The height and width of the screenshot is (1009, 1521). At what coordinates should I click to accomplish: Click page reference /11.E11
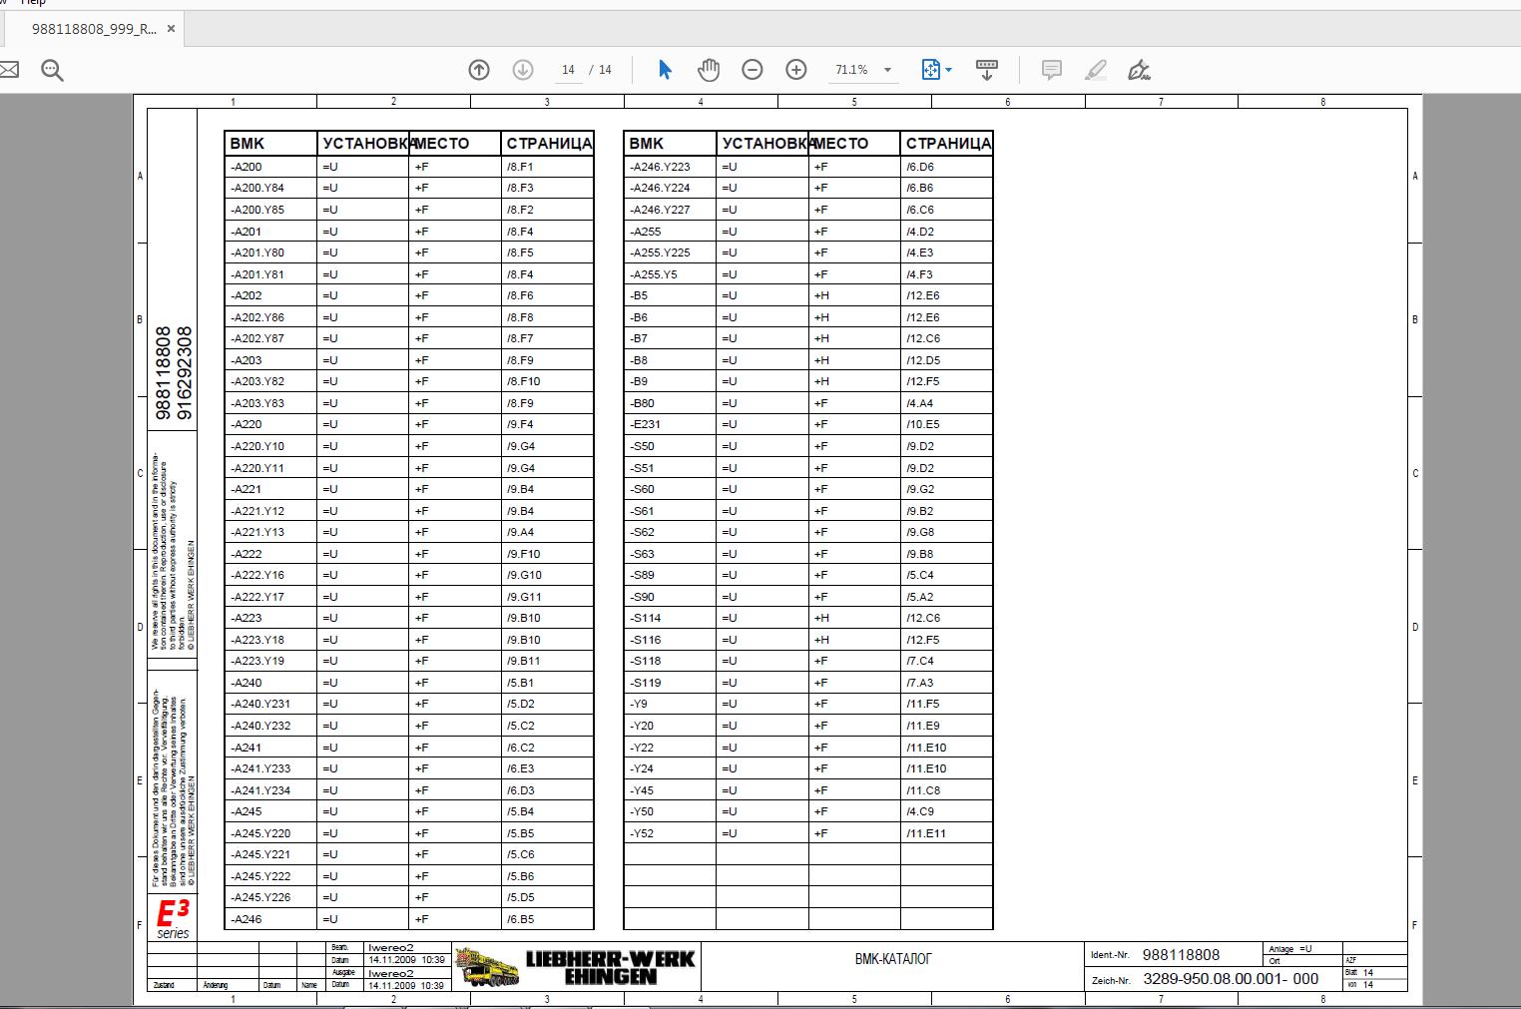[926, 833]
